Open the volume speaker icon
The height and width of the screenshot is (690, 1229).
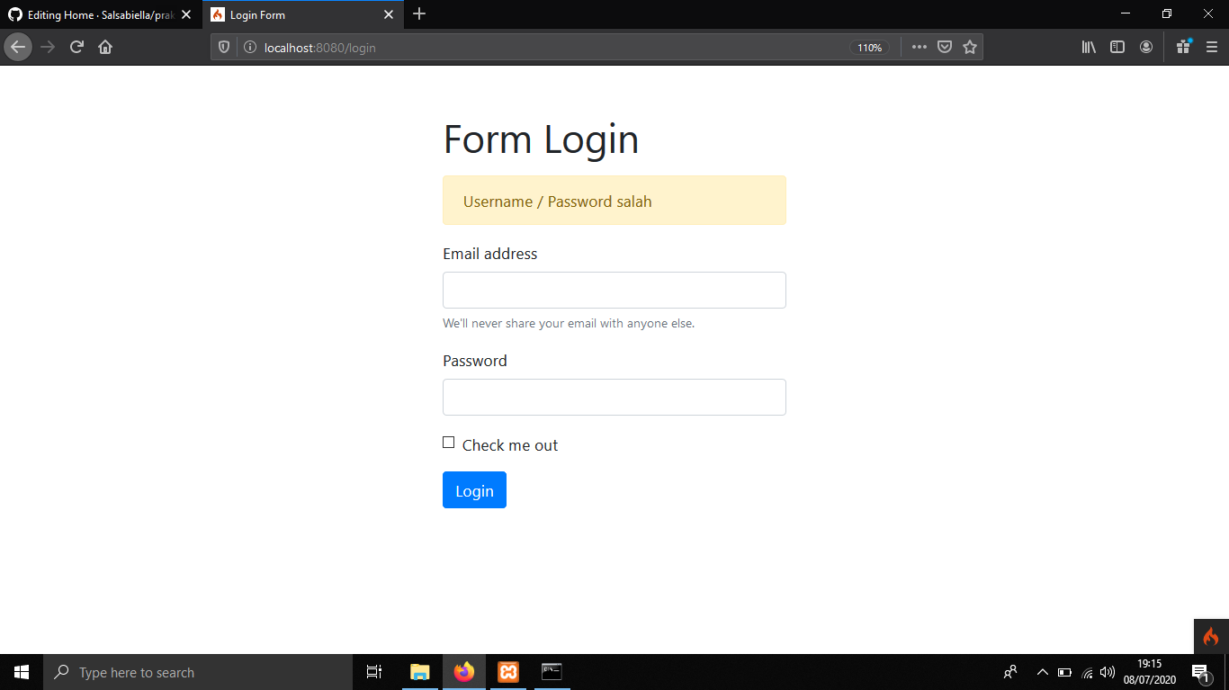[x=1108, y=672]
